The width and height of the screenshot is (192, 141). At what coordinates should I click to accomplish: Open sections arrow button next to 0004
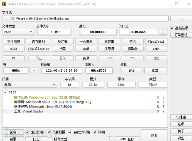click(x=34, y=70)
